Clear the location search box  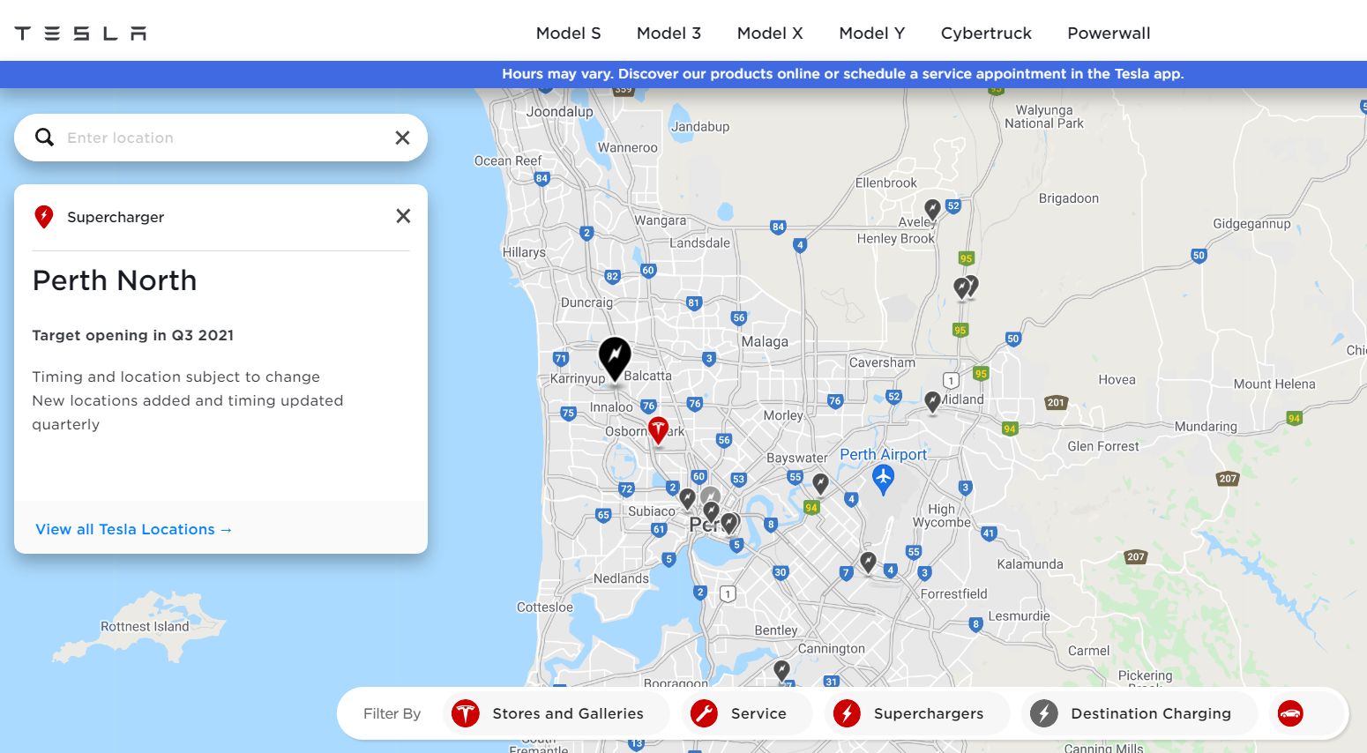[x=402, y=138]
